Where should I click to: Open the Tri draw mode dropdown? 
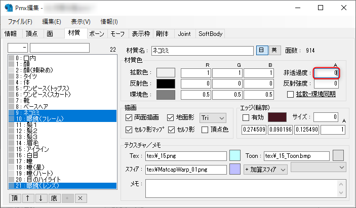click(213, 118)
